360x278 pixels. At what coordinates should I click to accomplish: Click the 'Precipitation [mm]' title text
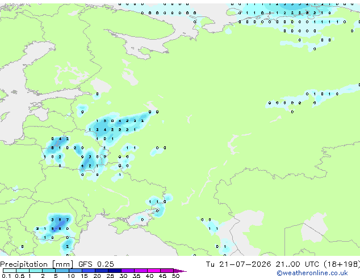[37, 264]
